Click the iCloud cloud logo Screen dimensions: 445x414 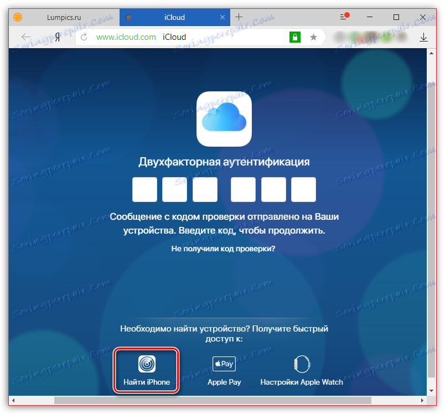click(224, 119)
